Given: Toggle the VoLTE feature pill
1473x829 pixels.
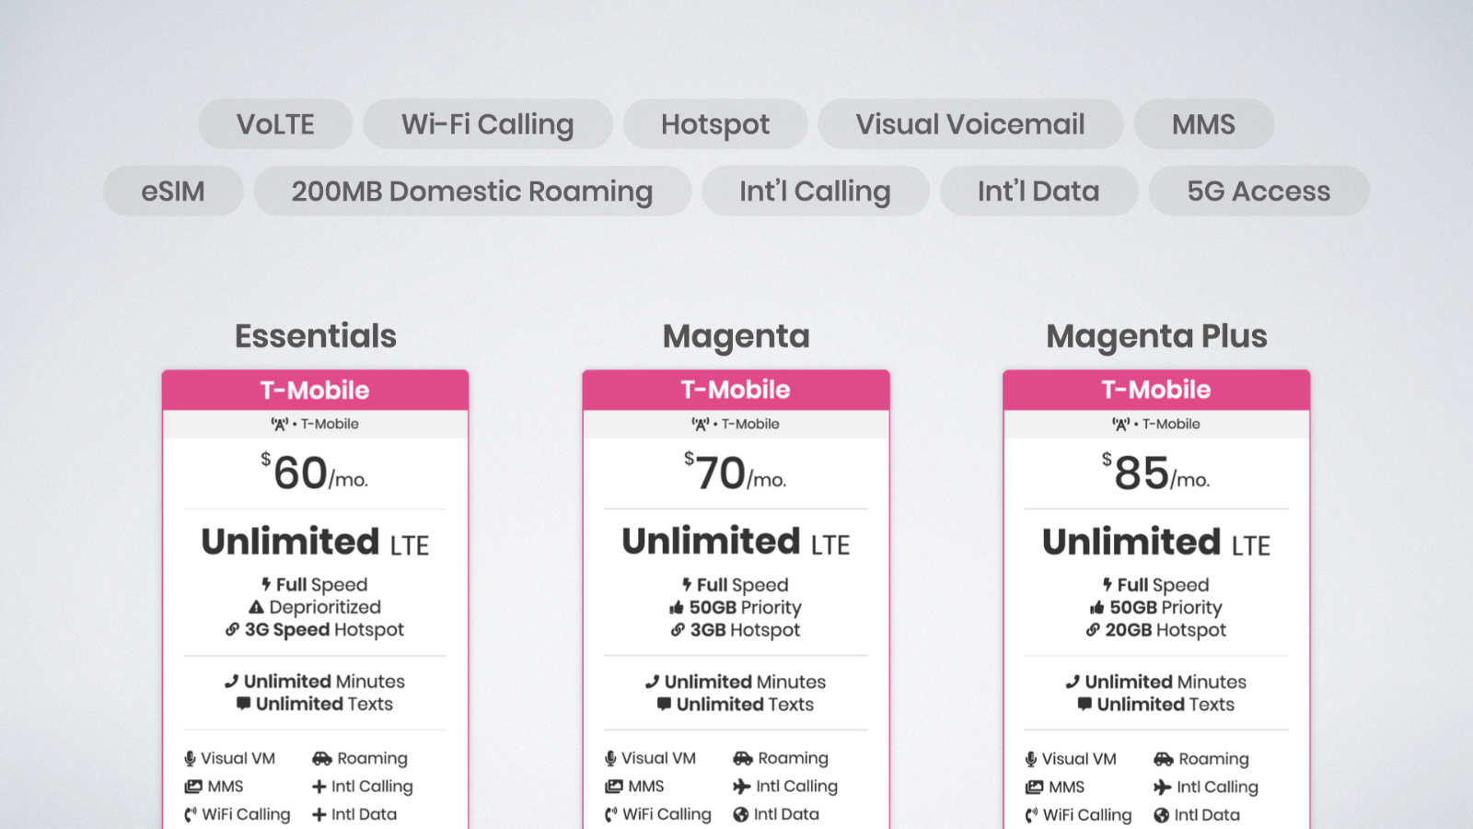Looking at the screenshot, I should pyautogui.click(x=275, y=123).
